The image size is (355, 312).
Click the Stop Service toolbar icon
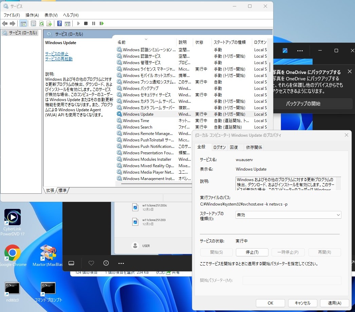click(86, 23)
